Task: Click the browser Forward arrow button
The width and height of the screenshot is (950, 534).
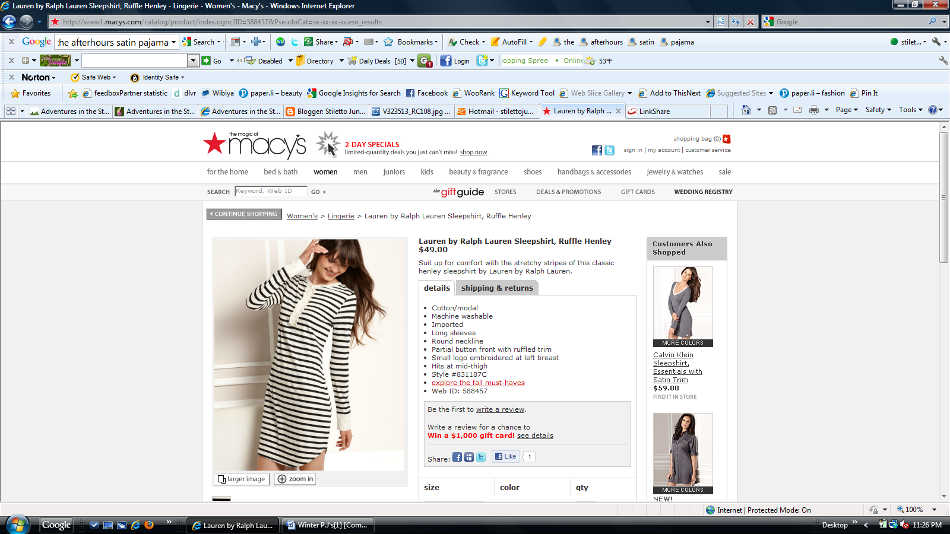Action: click(x=26, y=22)
